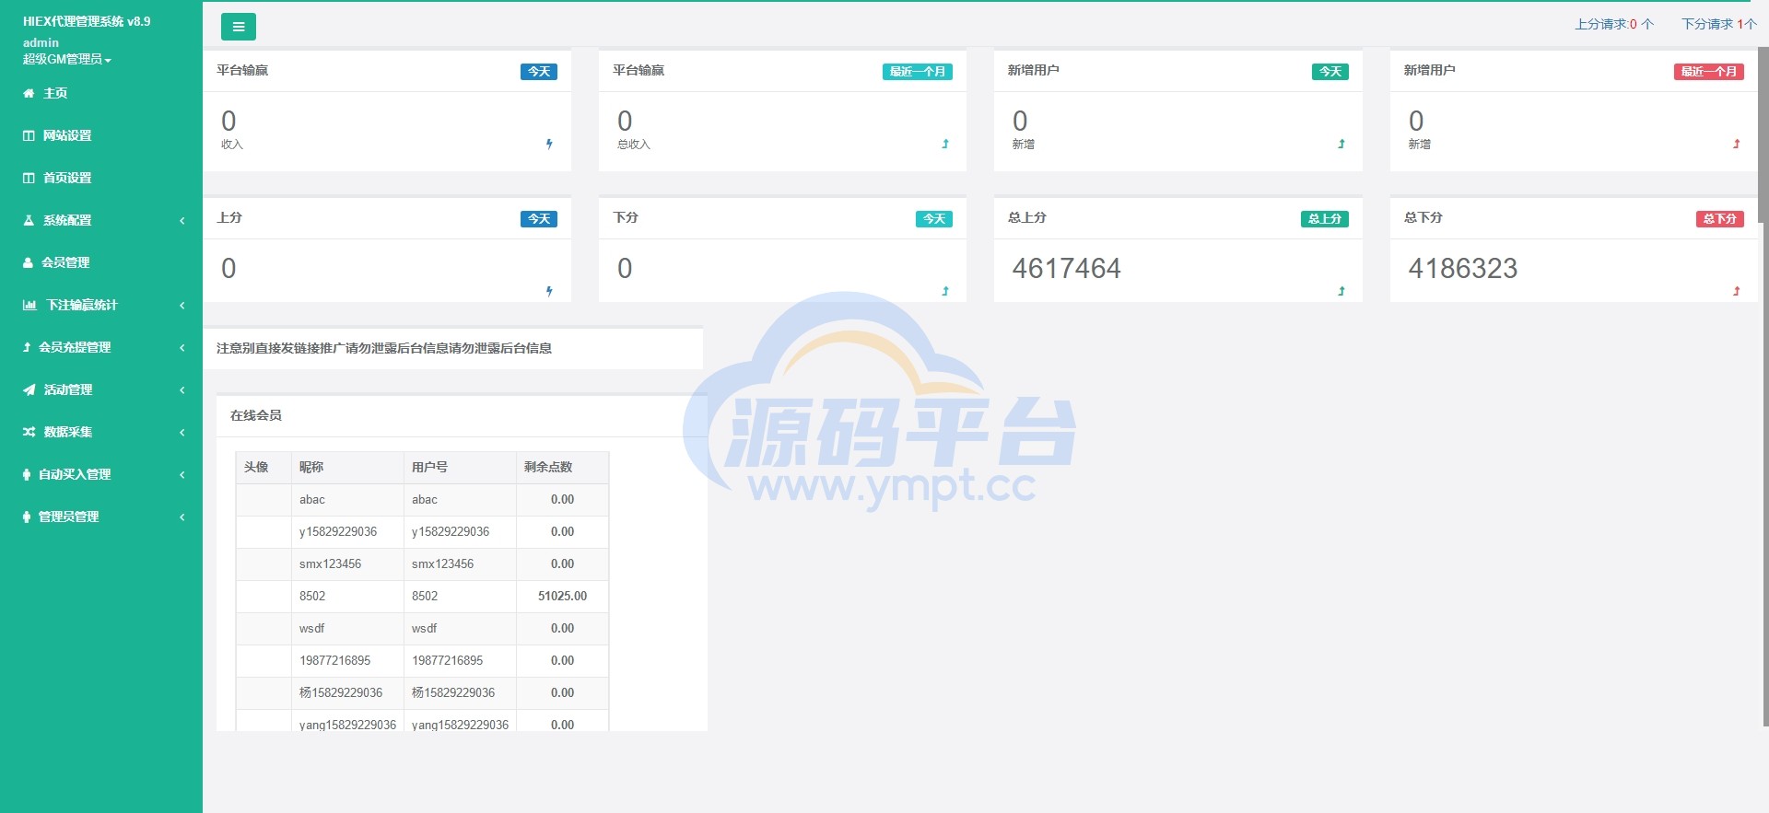Toggle the sidebar hamburger menu button
Viewport: 1769px width, 813px height.
click(238, 27)
